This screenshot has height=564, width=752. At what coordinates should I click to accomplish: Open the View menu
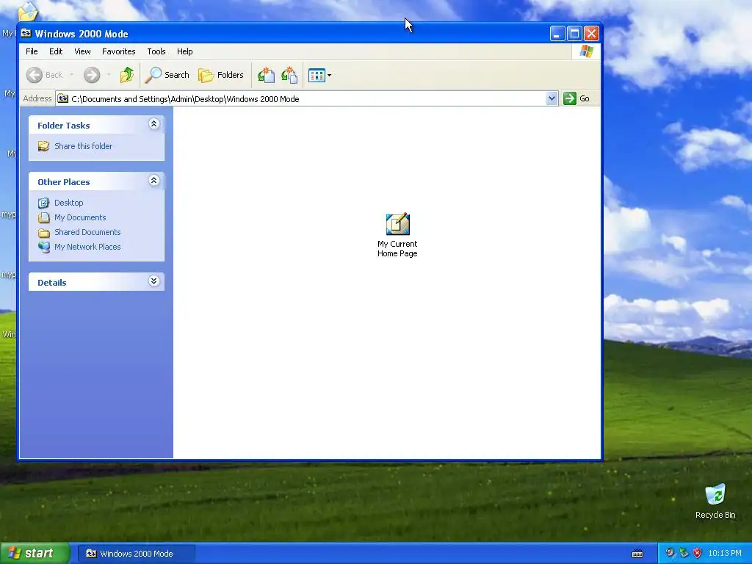click(x=82, y=51)
